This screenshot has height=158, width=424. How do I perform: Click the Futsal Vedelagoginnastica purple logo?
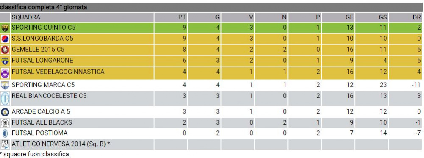5,73
